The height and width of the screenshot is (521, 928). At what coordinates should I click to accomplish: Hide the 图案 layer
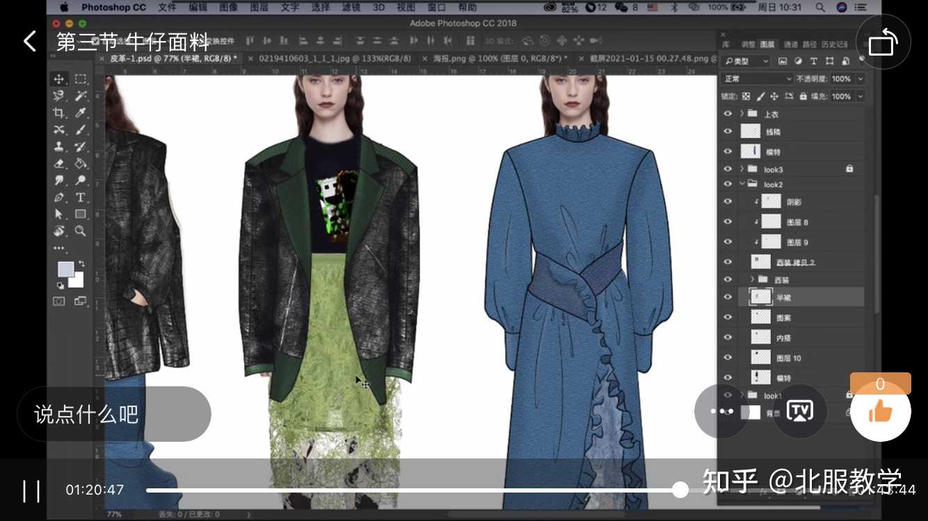click(x=728, y=317)
